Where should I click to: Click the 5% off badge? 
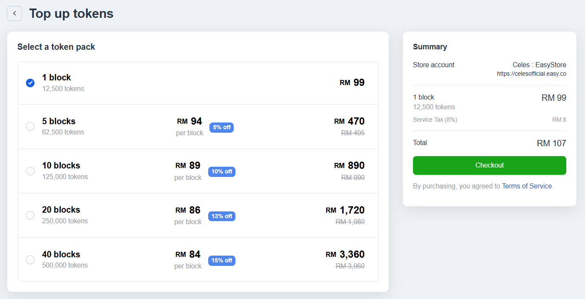coord(221,127)
